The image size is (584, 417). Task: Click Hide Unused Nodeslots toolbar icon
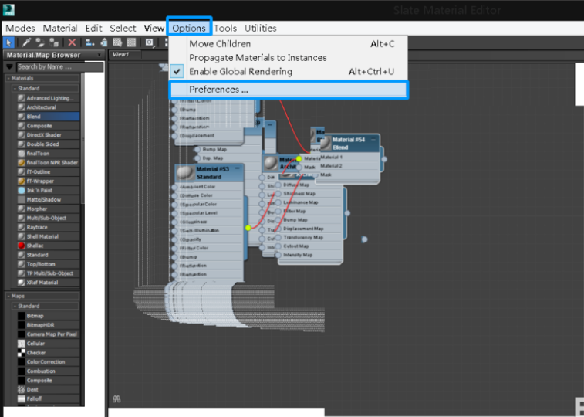tap(104, 42)
